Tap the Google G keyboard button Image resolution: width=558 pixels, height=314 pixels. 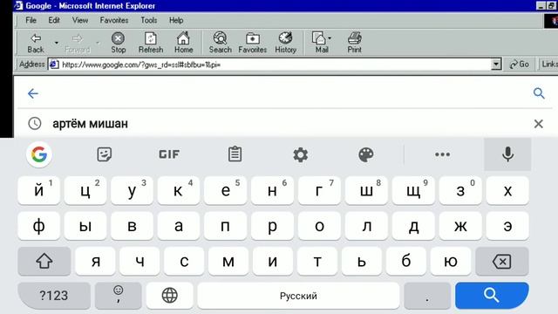(x=39, y=154)
